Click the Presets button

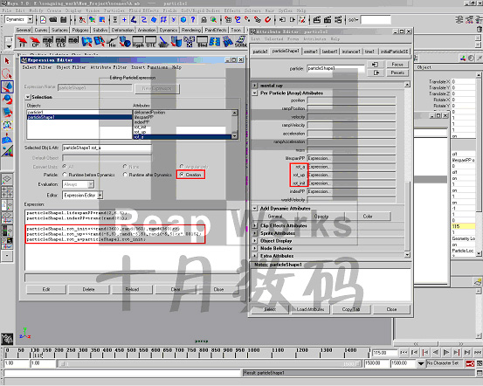tap(397, 72)
